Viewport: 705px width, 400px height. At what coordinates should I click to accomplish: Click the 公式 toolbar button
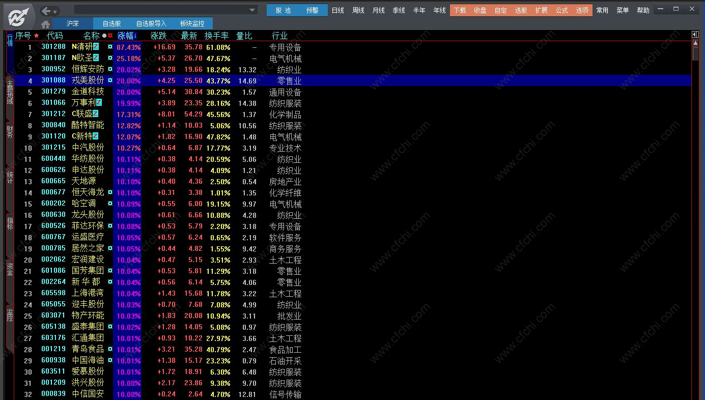tap(562, 10)
